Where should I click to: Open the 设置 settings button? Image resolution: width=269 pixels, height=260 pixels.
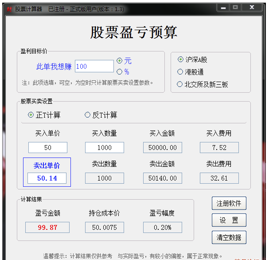tap(229, 220)
